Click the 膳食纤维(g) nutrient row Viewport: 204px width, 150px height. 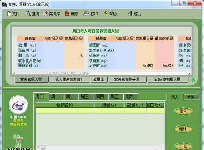(x=28, y=65)
